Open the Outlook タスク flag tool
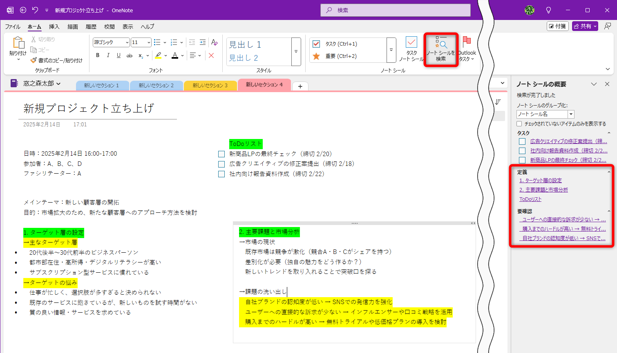The image size is (617, 353). click(467, 47)
